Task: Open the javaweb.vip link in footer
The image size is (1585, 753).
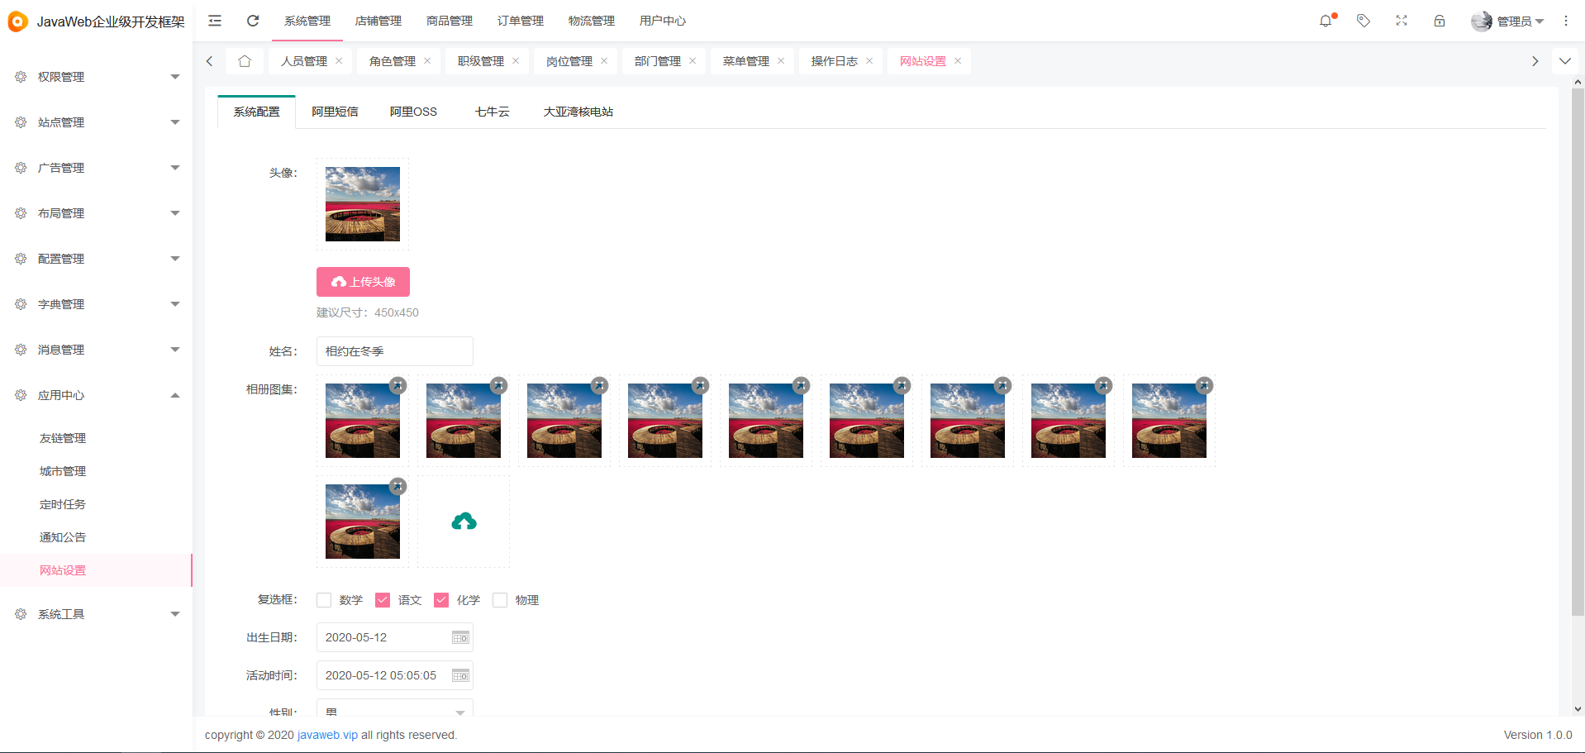Action: pos(326,734)
